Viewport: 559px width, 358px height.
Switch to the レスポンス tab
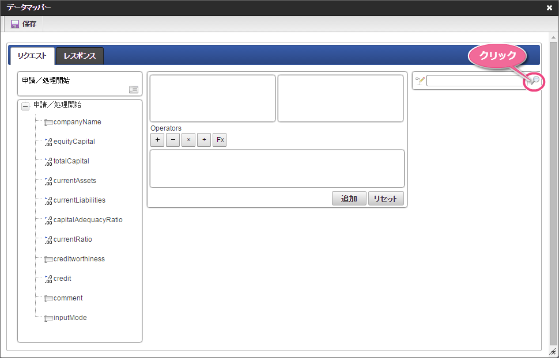click(x=80, y=56)
